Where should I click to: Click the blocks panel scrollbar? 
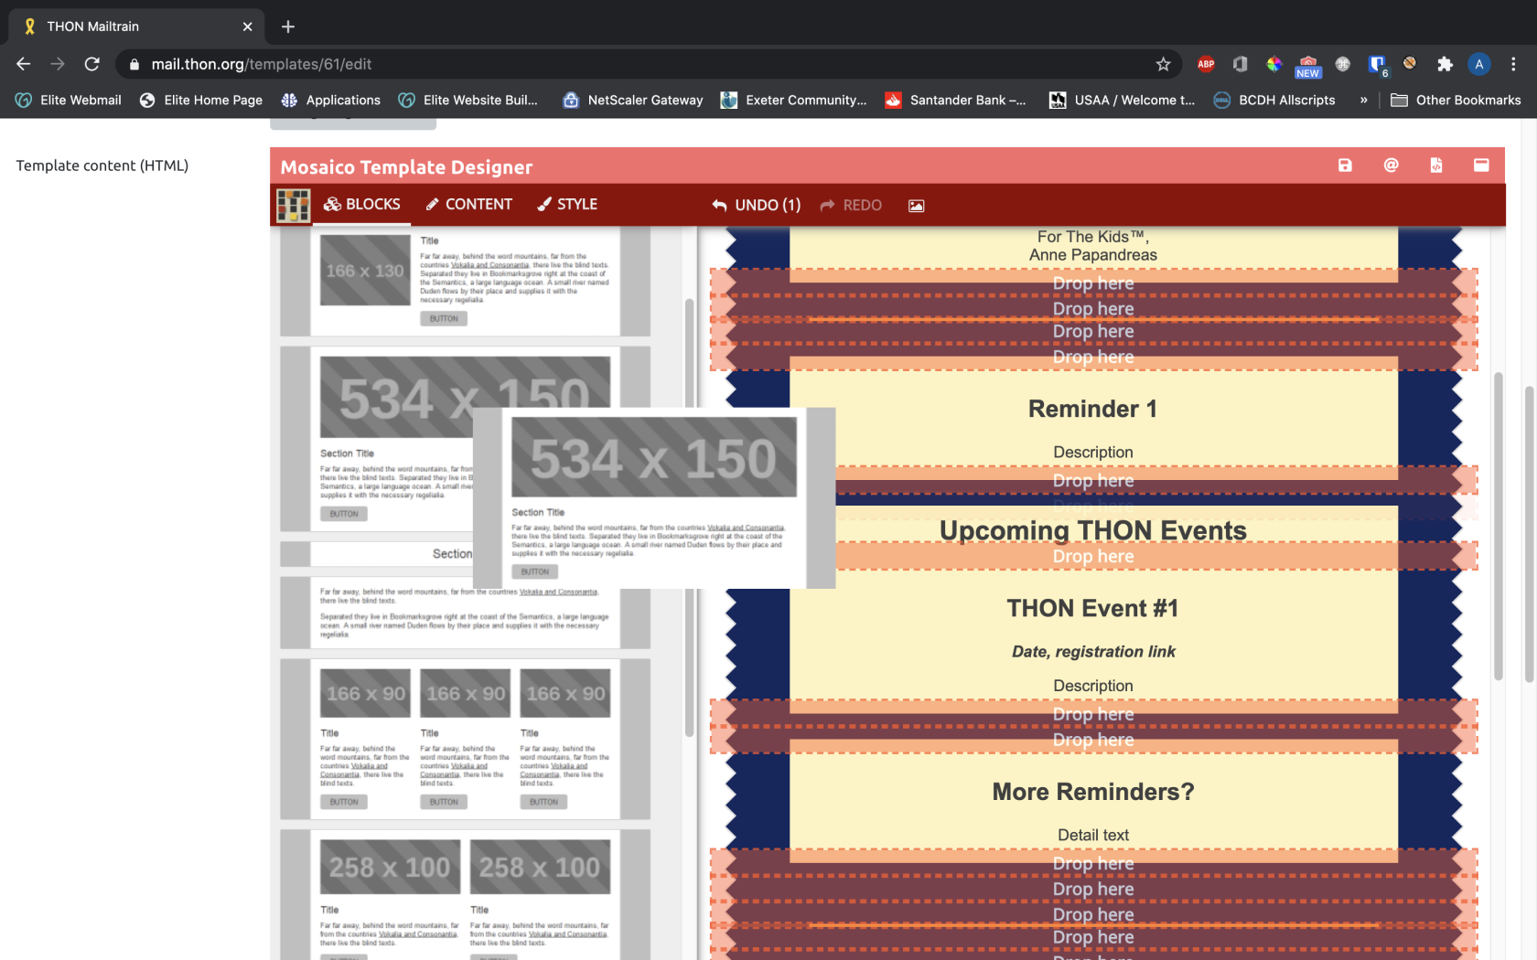[689, 517]
